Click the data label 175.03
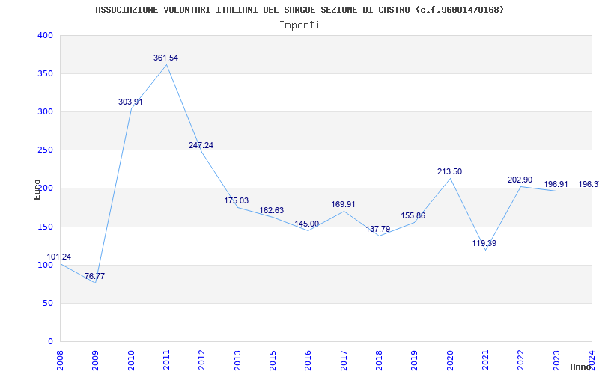599x374 pixels. click(236, 200)
